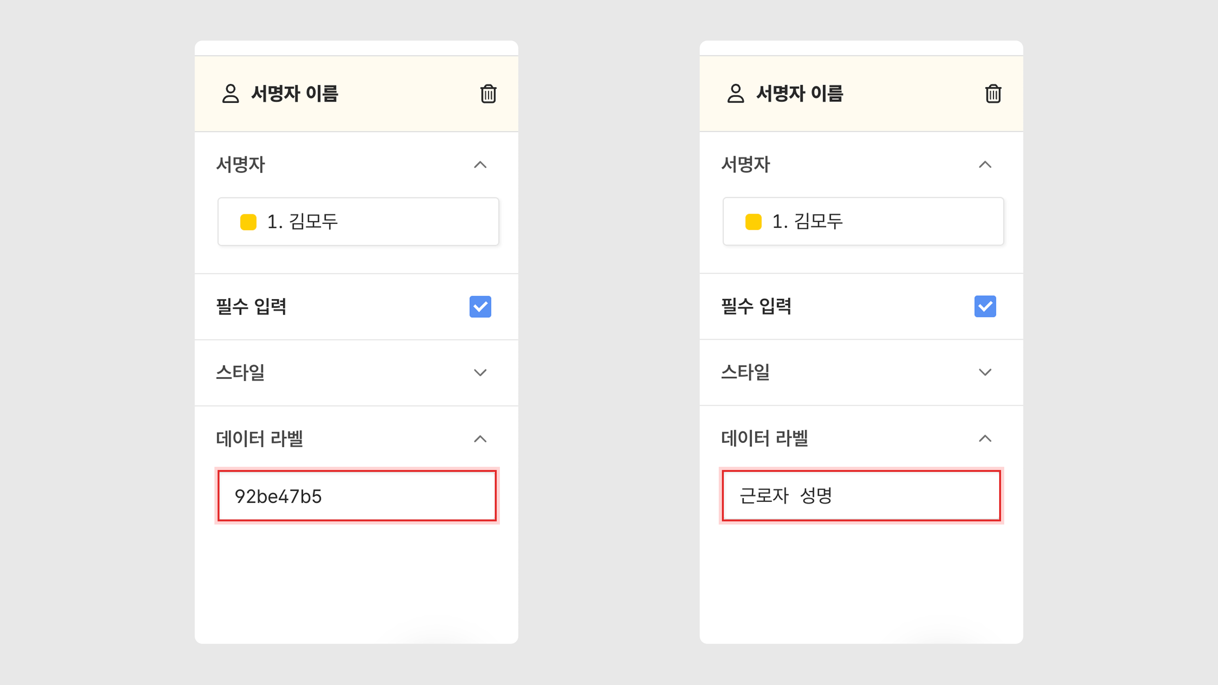This screenshot has width=1218, height=685.
Task: Open signer dropdown 김모두 in left panel
Action: coord(358,221)
